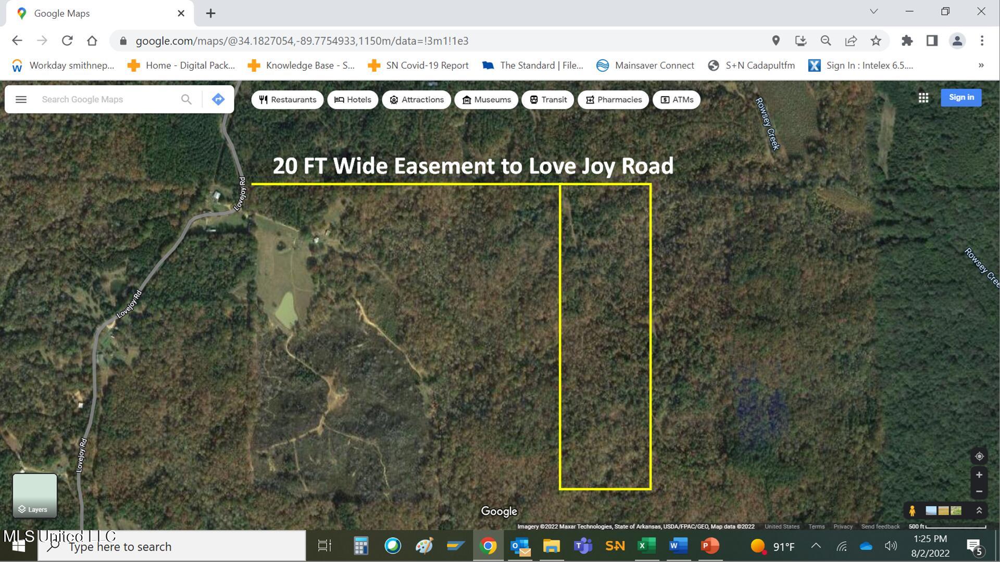Show hidden system tray icons

[816, 546]
